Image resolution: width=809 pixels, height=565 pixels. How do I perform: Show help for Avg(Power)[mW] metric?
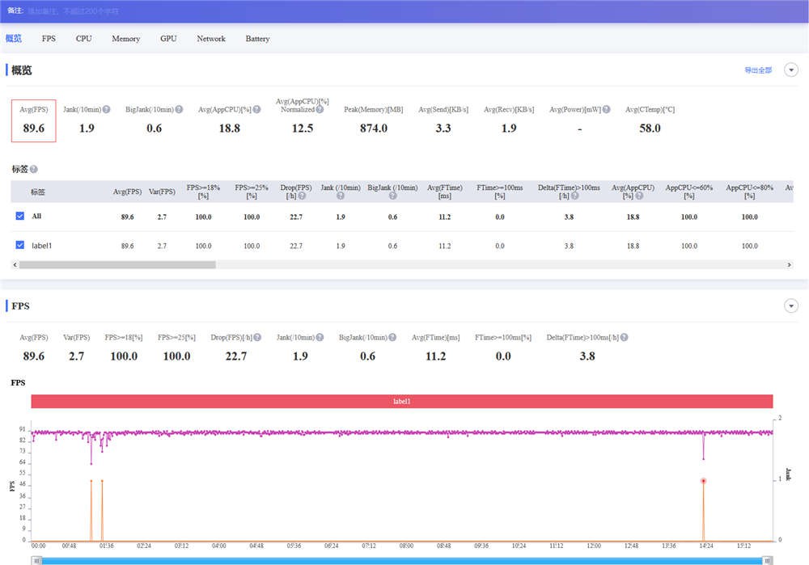606,109
